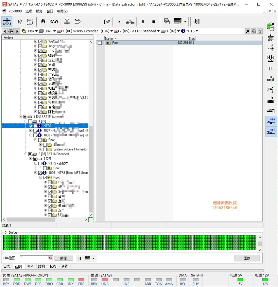
Task: Click the map view toolbar icon
Action: click(178, 21)
